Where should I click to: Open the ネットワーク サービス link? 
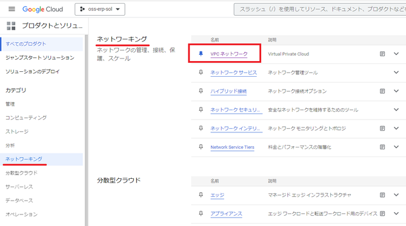click(233, 73)
